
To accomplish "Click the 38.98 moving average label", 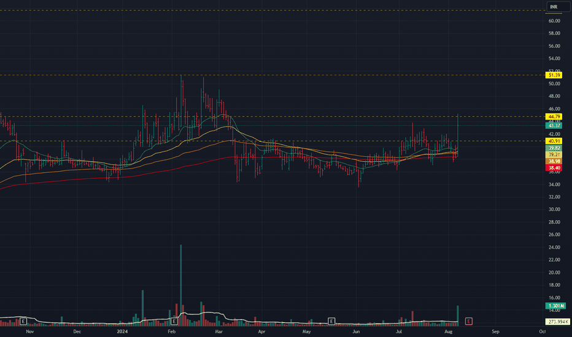I will 554,161.
